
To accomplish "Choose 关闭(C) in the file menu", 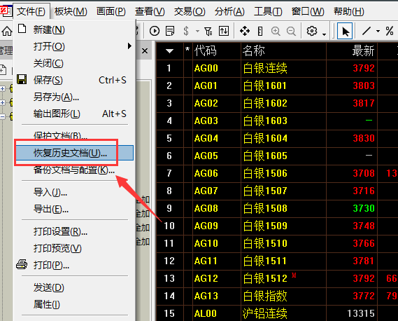I will coord(74,63).
